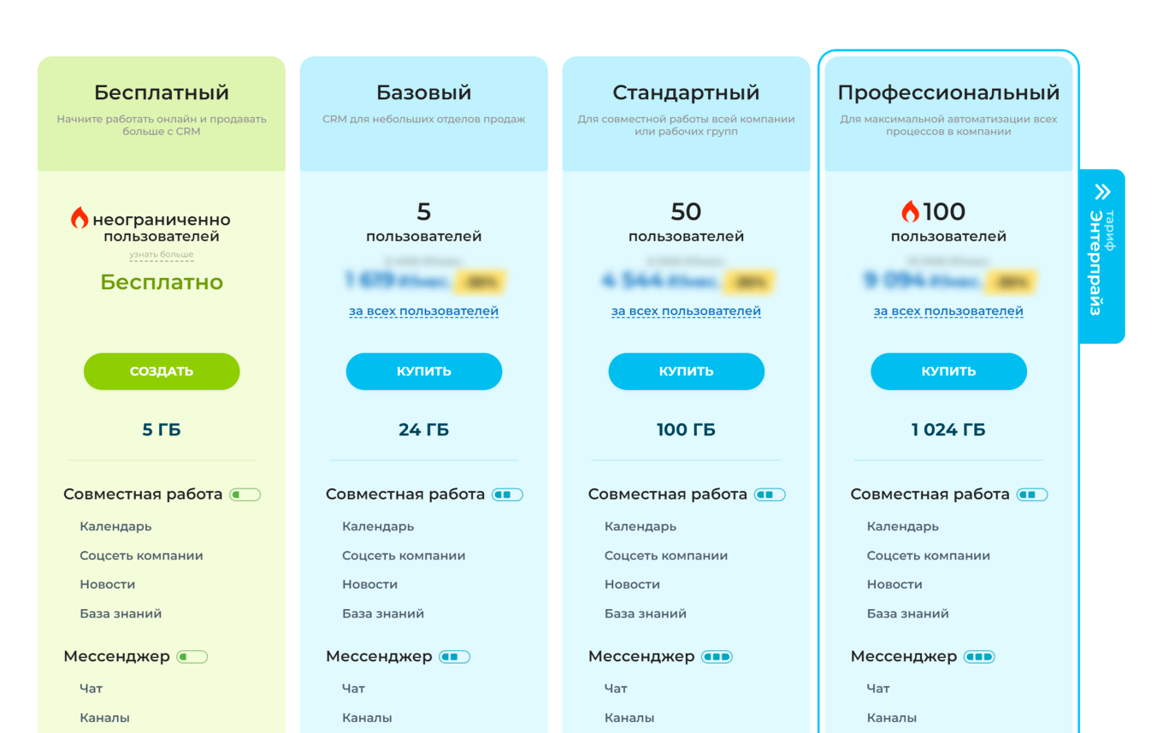Click КУПИТЬ on Стандартный plan

point(686,371)
